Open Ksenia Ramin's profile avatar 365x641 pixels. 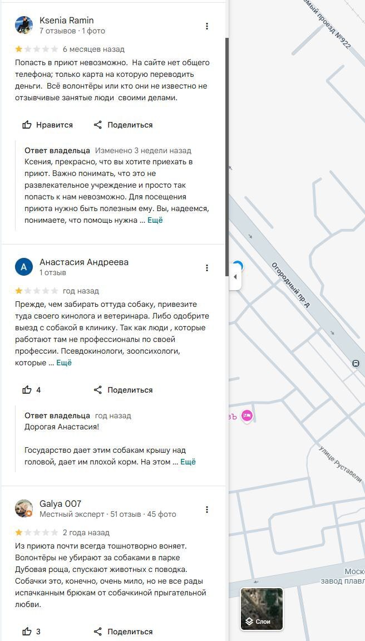coord(24,25)
